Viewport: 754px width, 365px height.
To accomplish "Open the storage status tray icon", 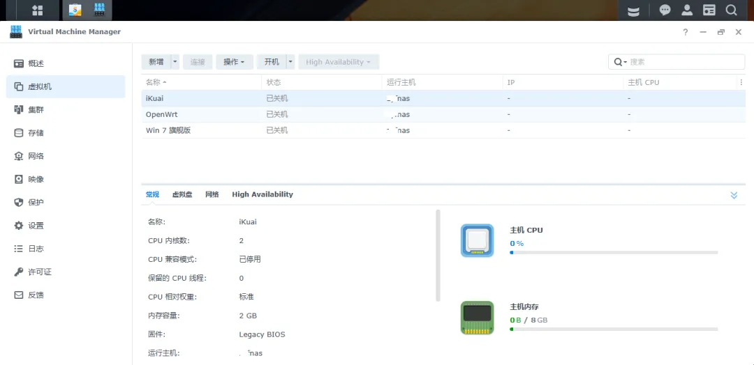I will (x=634, y=10).
